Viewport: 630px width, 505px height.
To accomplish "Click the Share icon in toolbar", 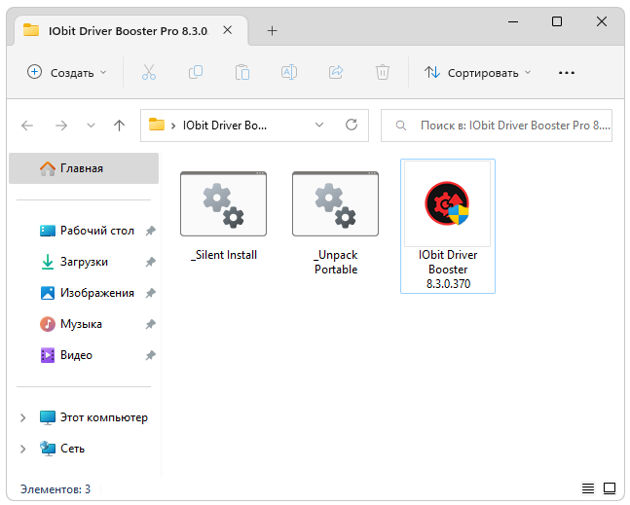I will point(336,73).
